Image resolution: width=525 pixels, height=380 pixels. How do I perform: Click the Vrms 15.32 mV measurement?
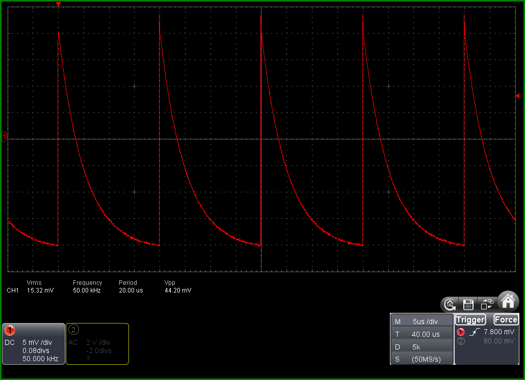tap(40, 286)
